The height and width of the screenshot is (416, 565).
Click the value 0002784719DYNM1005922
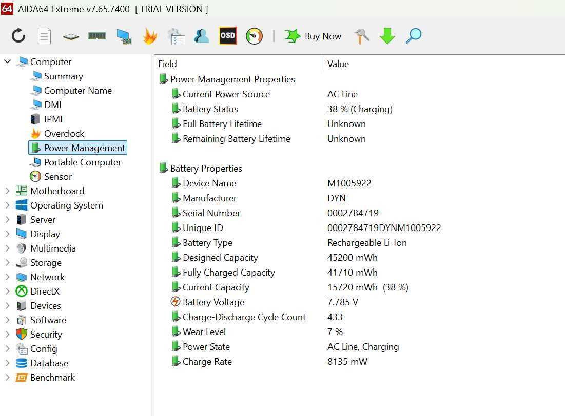384,228
